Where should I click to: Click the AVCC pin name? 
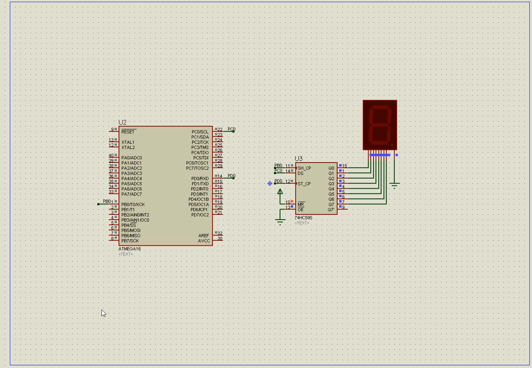(203, 241)
